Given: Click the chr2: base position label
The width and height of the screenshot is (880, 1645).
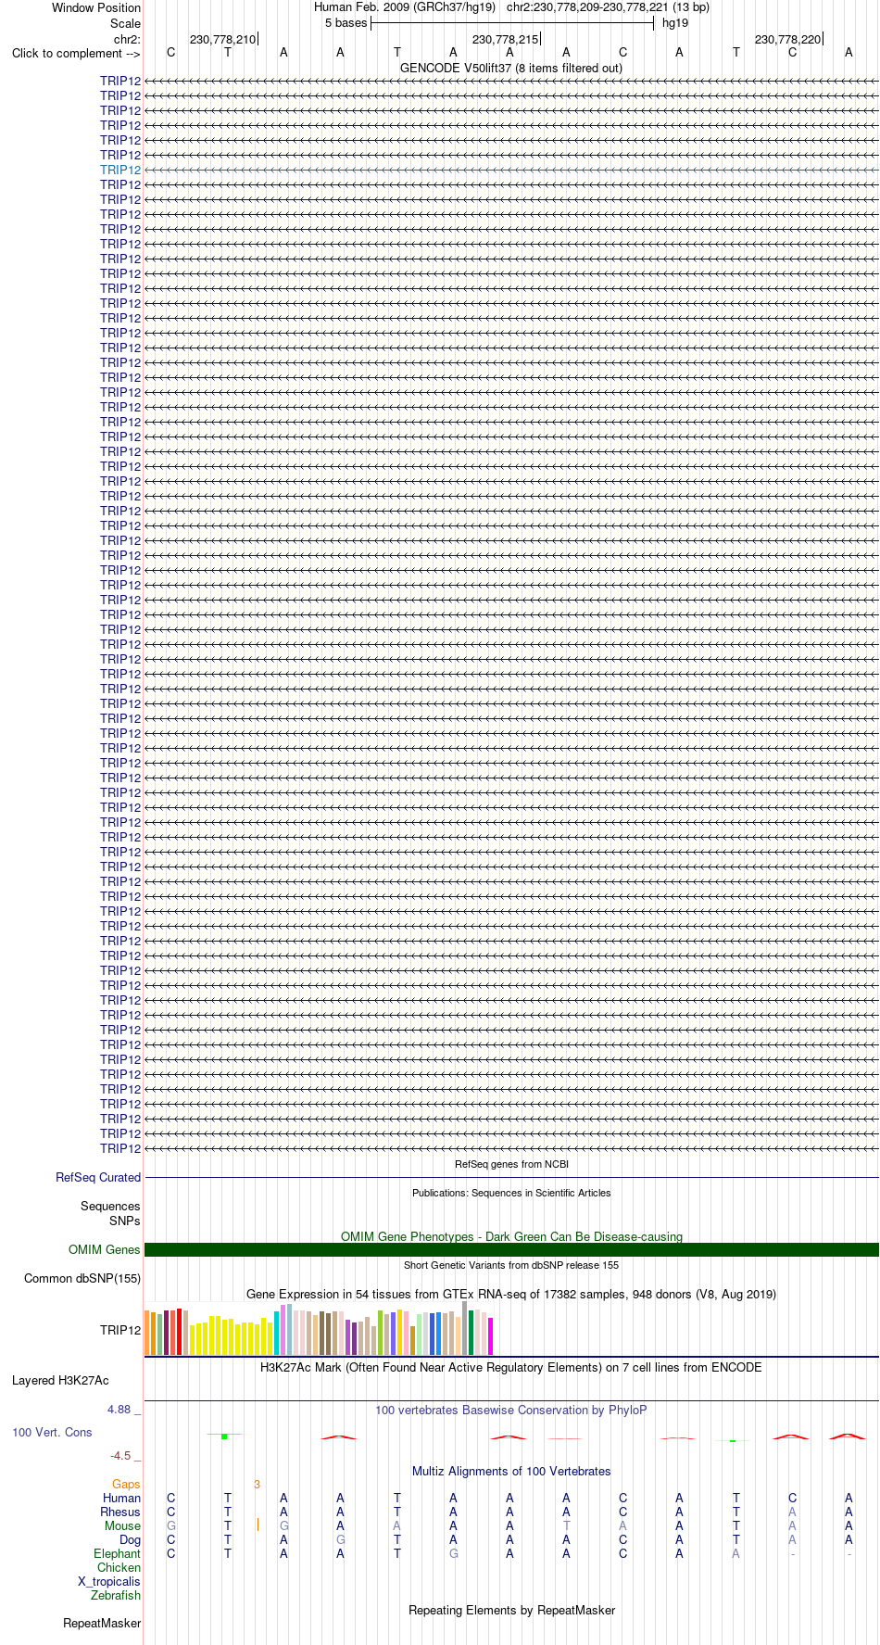Looking at the screenshot, I should pos(127,39).
